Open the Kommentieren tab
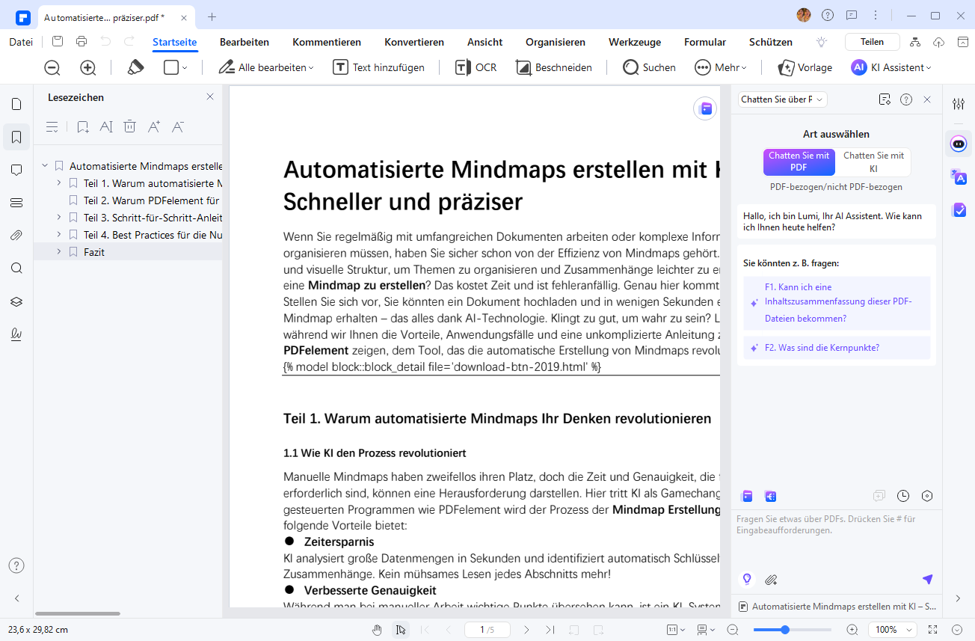This screenshot has width=975, height=641. [327, 42]
